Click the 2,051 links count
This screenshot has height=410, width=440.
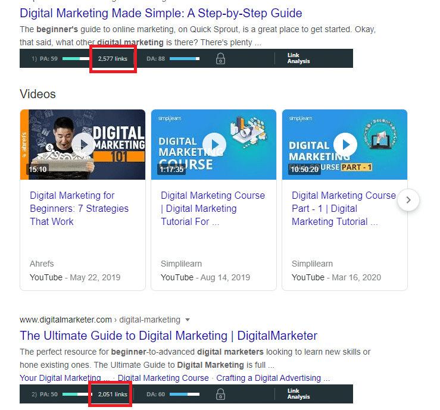point(113,394)
